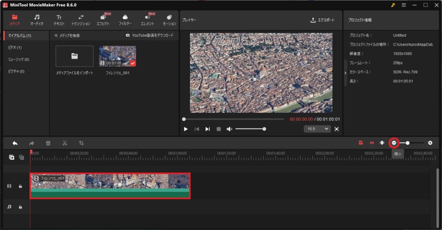Adjust the timeline zoom slider
442x230 pixels.
click(412, 143)
